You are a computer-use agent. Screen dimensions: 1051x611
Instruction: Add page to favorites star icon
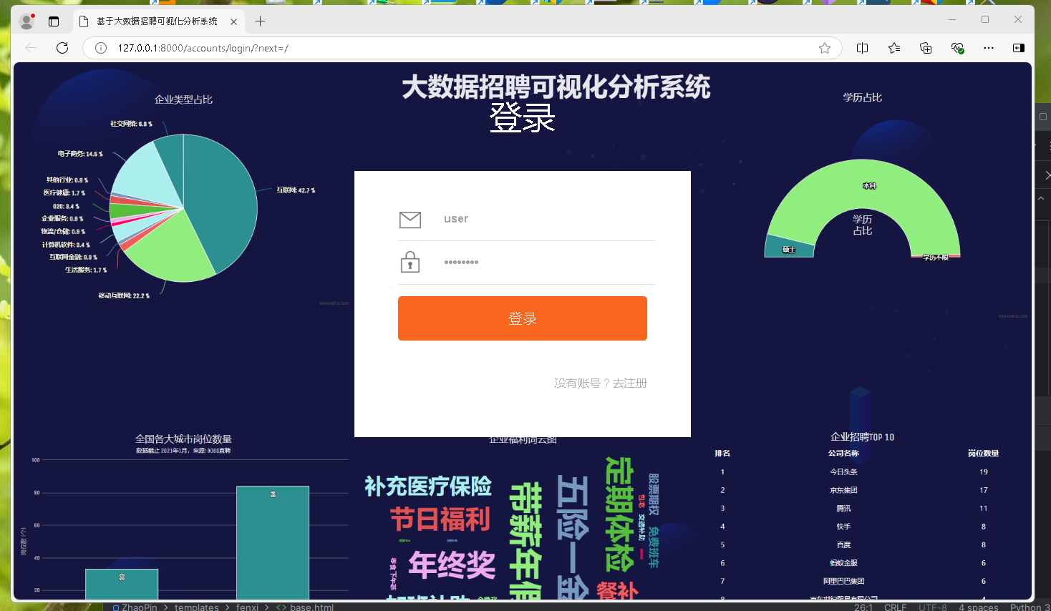(x=825, y=48)
